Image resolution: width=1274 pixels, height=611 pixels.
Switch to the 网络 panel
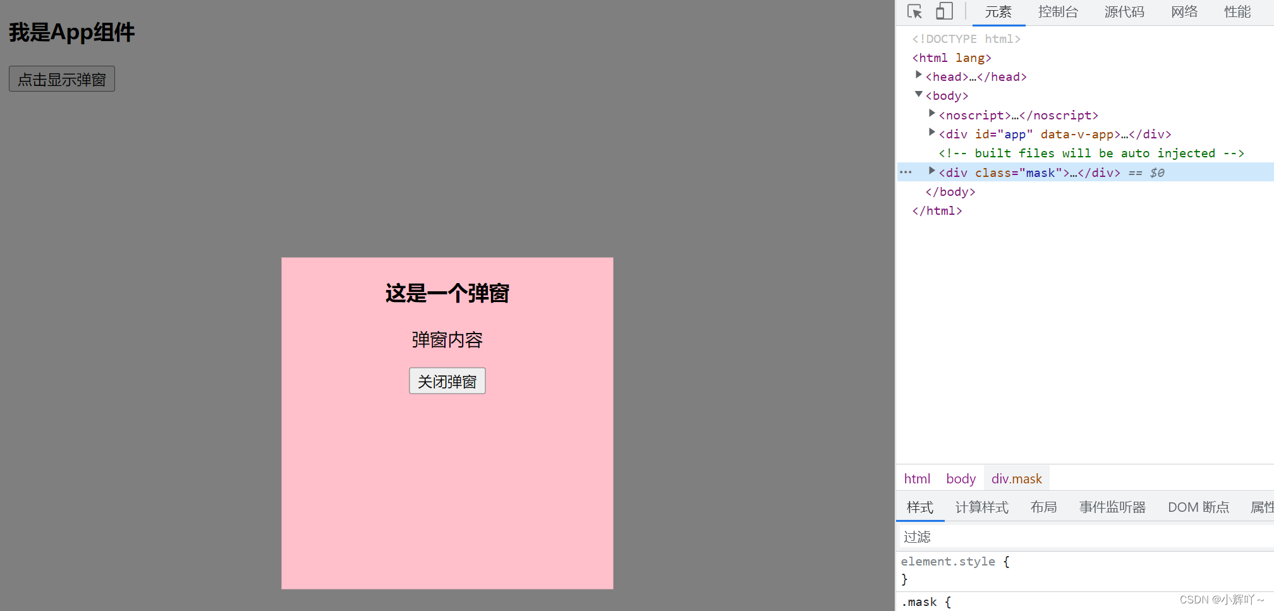tap(1184, 11)
